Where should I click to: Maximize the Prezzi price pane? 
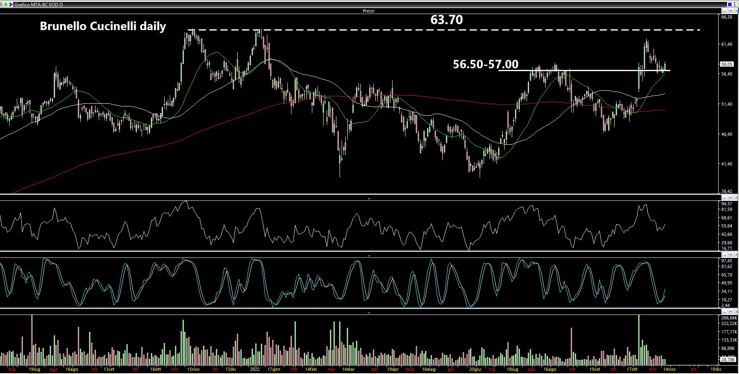(x=731, y=11)
